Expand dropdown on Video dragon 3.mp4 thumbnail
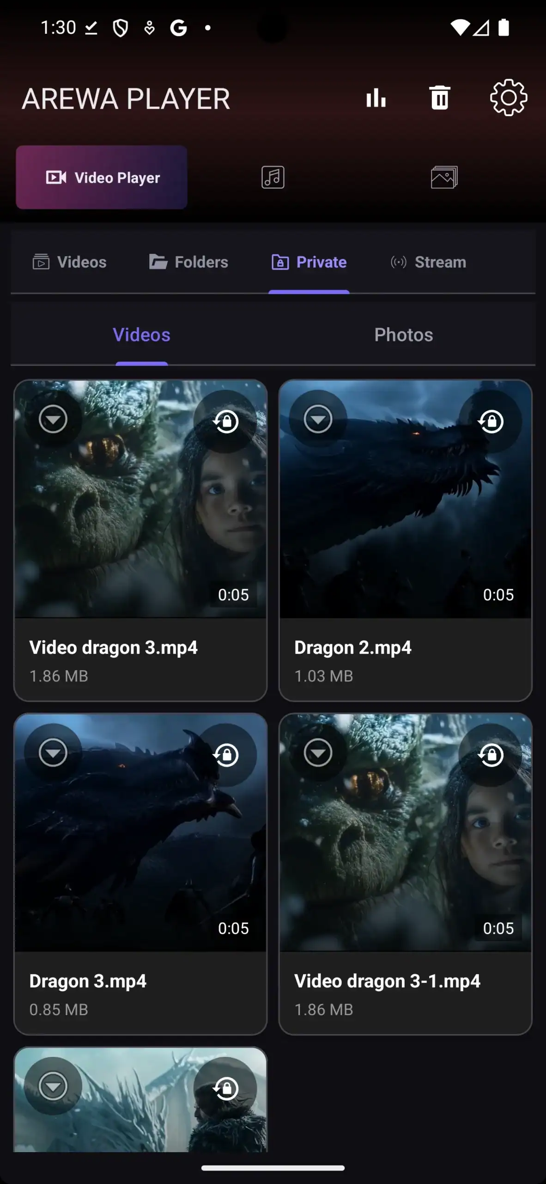 [53, 419]
